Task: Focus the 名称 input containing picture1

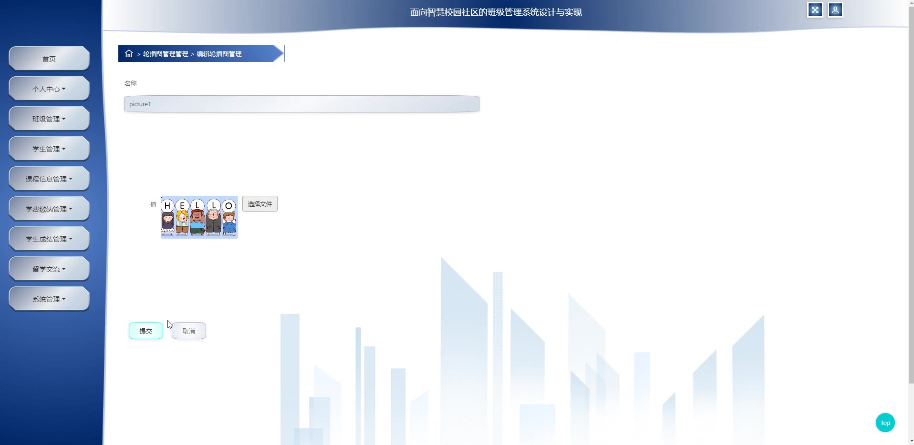Action: (x=302, y=104)
